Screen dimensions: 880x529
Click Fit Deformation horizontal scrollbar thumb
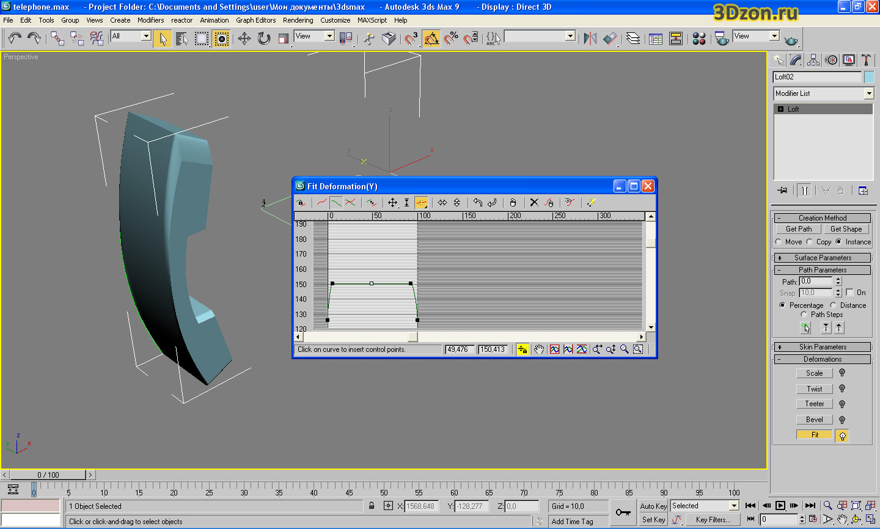(413, 337)
